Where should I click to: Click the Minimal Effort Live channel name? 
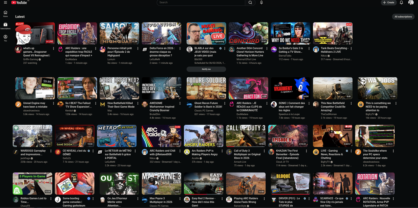pos(246,59)
